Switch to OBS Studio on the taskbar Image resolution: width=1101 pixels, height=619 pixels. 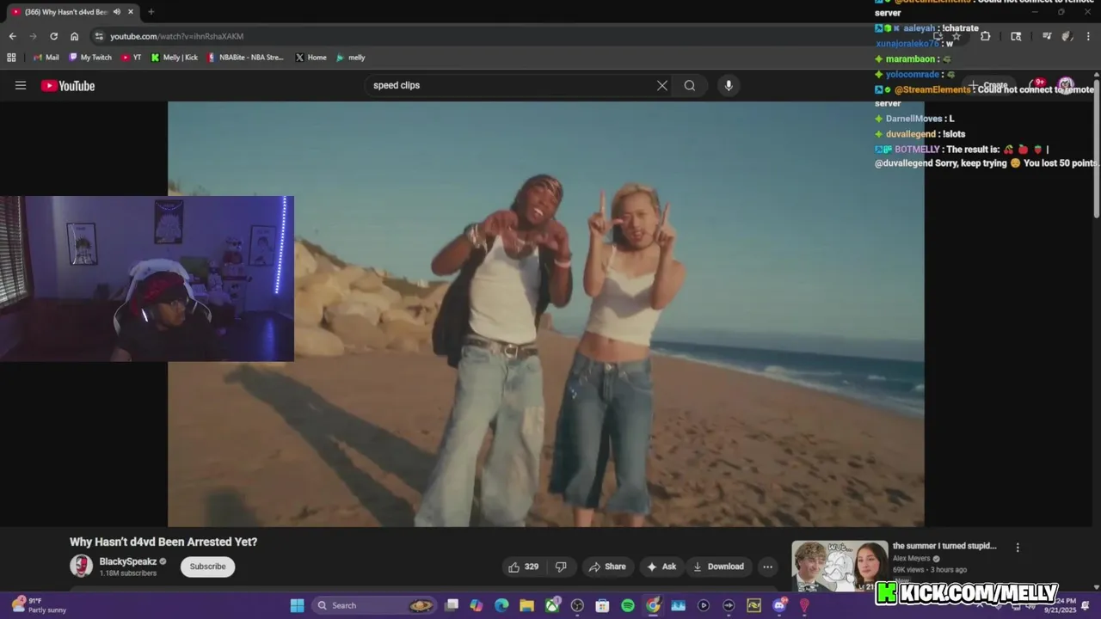tap(577, 605)
